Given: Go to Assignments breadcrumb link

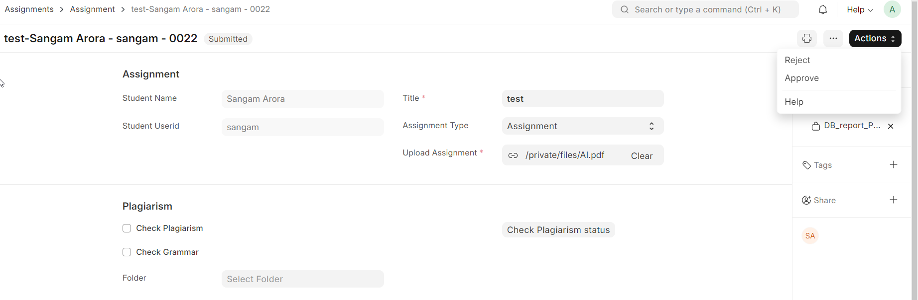Looking at the screenshot, I should click(x=29, y=9).
